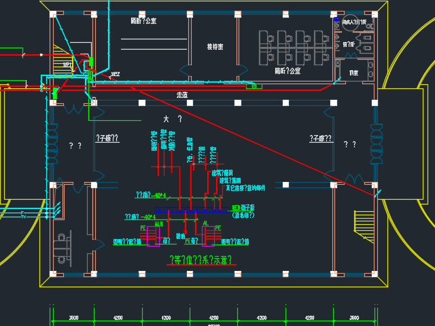Click the long red diagonal line
Viewport: 435px width, 326px height.
pos(258,141)
